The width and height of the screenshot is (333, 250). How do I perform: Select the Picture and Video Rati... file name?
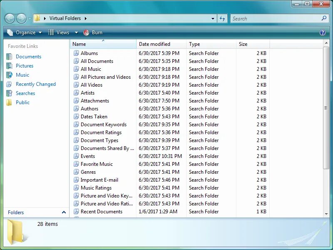point(107,204)
